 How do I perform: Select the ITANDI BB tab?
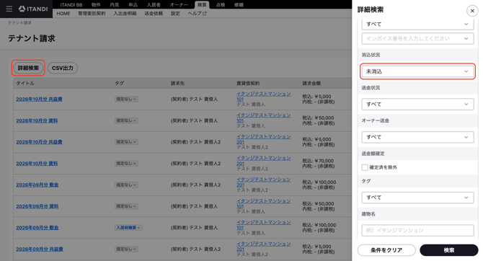click(x=71, y=4)
